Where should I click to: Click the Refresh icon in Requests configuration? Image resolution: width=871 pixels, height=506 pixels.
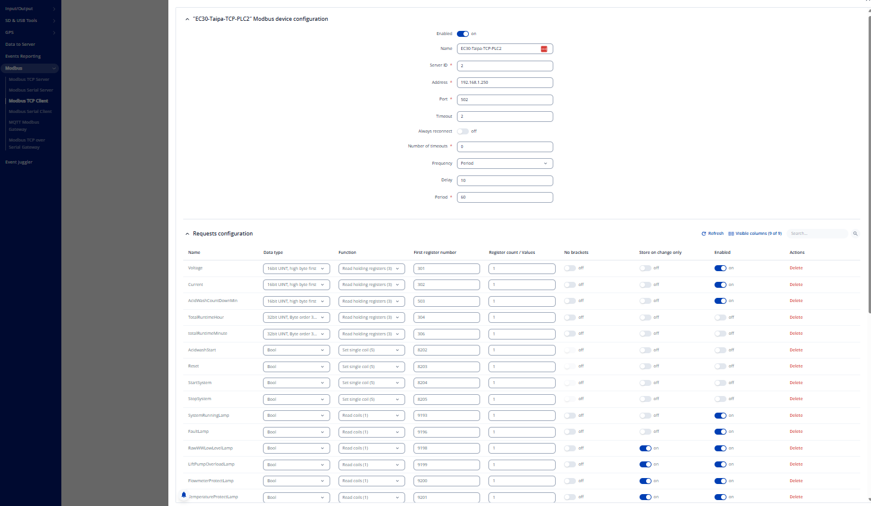pyautogui.click(x=704, y=234)
